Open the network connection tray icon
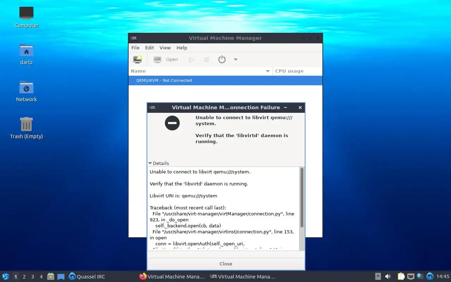Image resolution: width=451 pixels, height=282 pixels. tap(410, 276)
